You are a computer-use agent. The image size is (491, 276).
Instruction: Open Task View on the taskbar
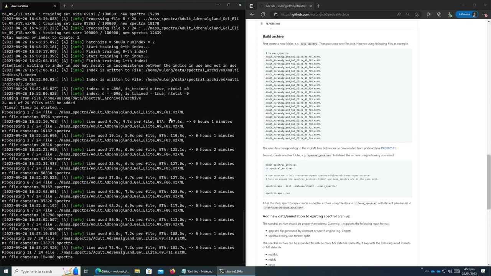(x=86, y=271)
